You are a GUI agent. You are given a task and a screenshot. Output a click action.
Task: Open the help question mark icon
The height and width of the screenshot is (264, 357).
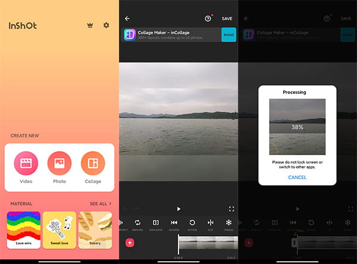pyautogui.click(x=208, y=18)
